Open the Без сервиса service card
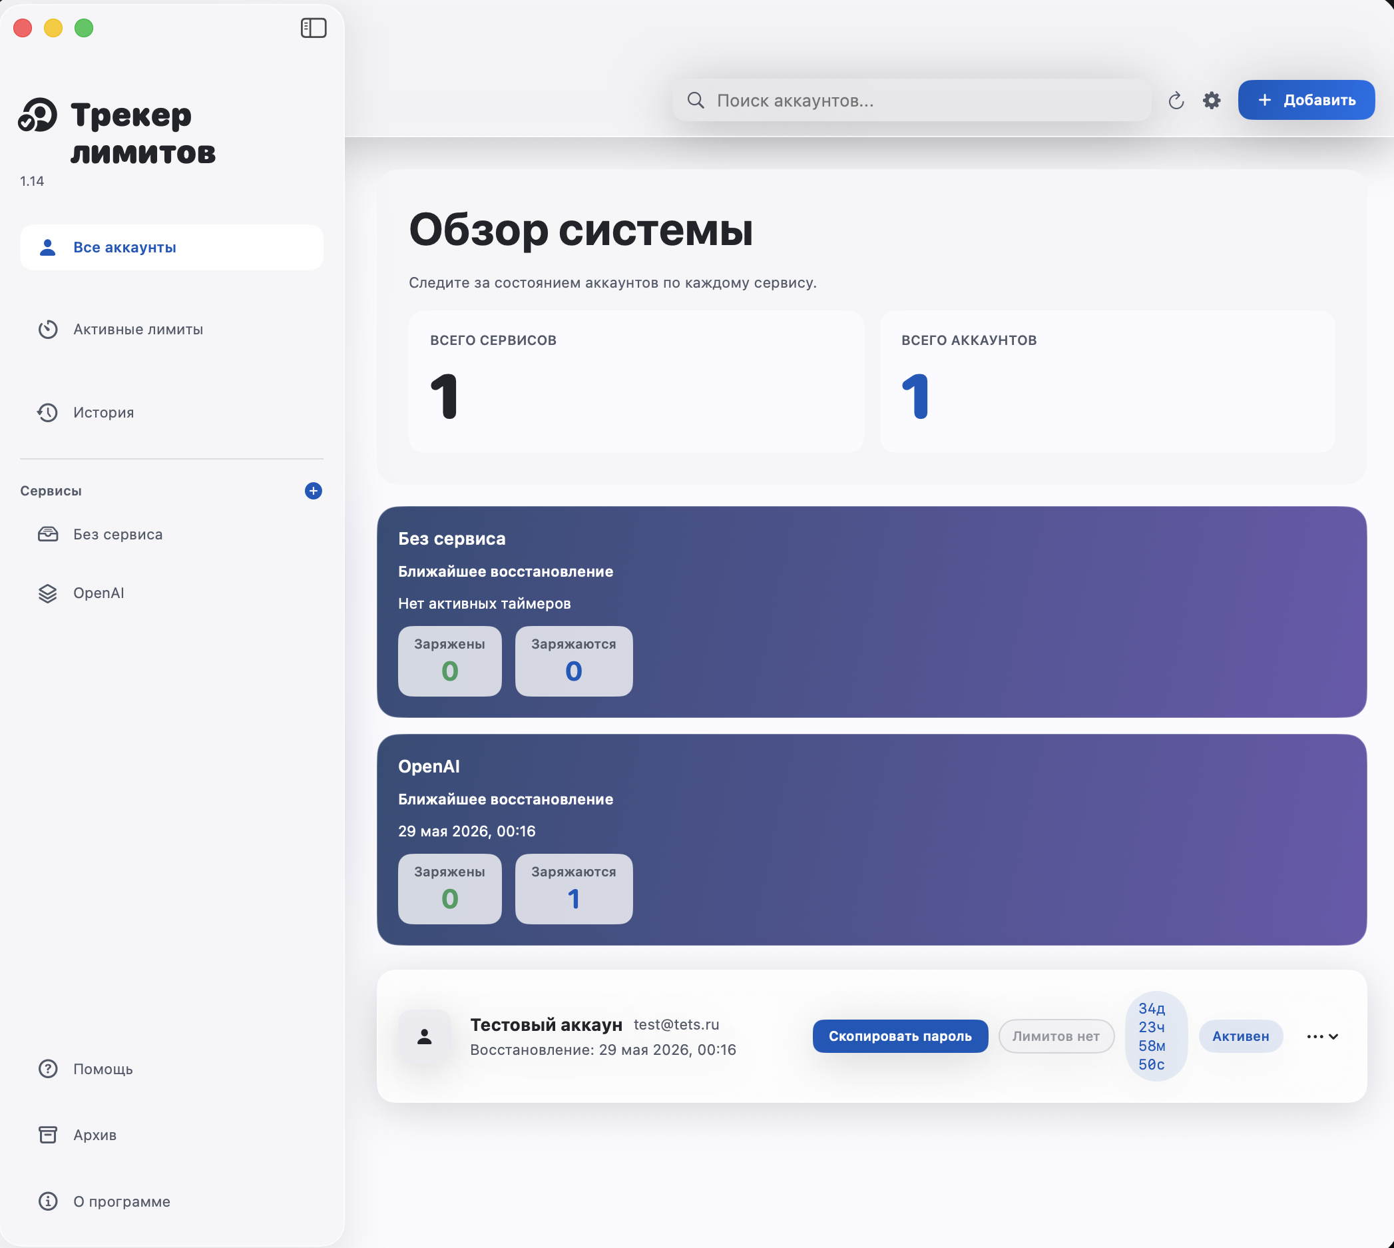The width and height of the screenshot is (1394, 1248). click(x=872, y=611)
